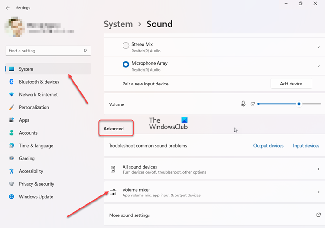
Task: Click the search magnifier icon
Action: click(84, 51)
